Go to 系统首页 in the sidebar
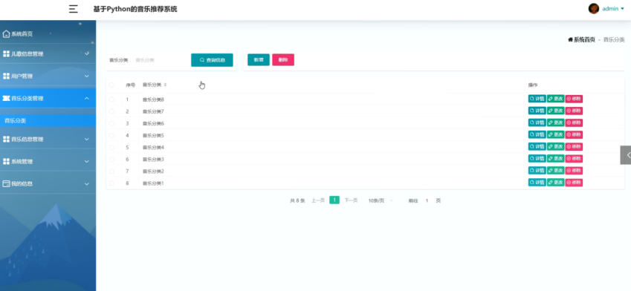631x291 pixels. [48, 34]
